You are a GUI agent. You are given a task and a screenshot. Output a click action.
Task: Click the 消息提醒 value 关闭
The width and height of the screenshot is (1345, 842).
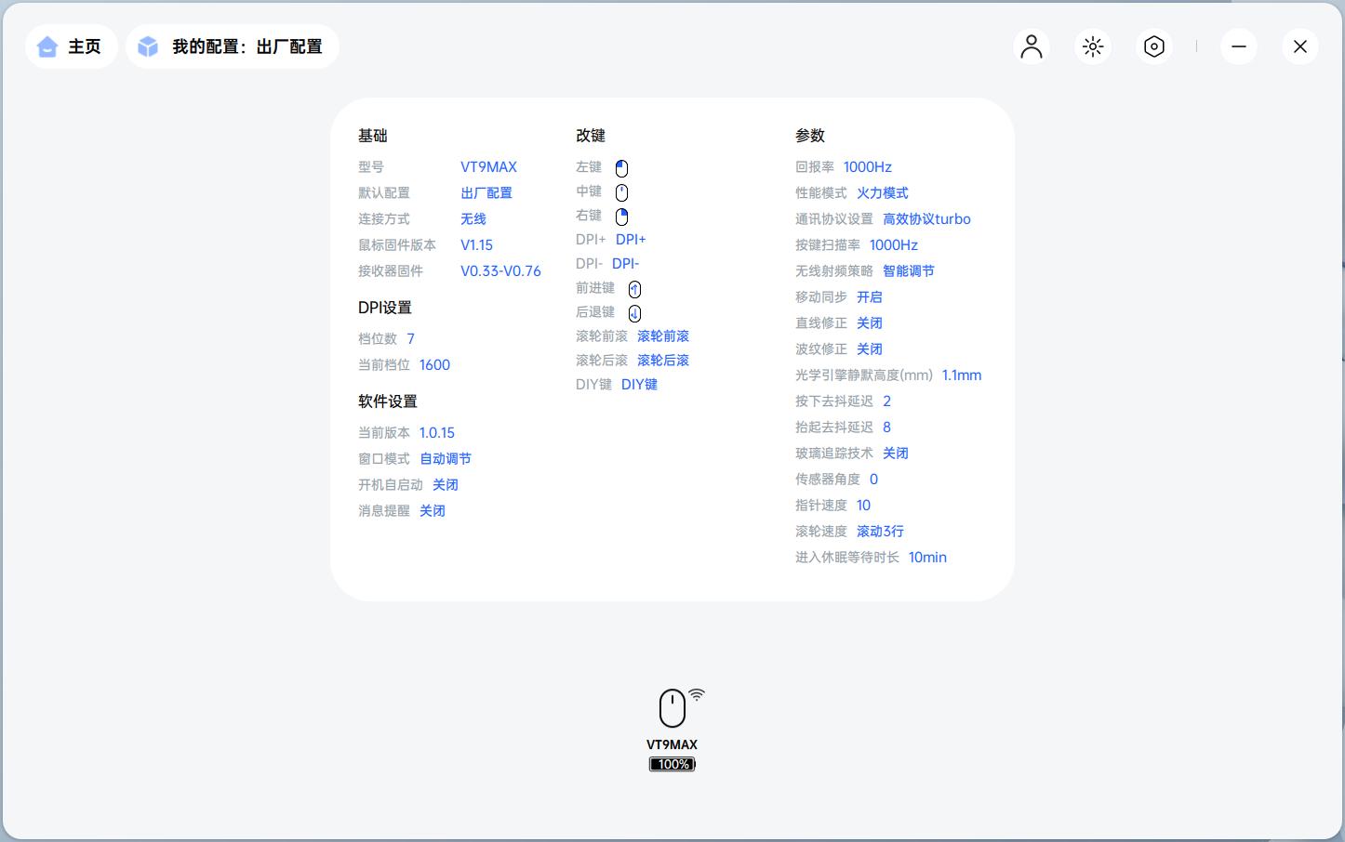click(x=433, y=511)
